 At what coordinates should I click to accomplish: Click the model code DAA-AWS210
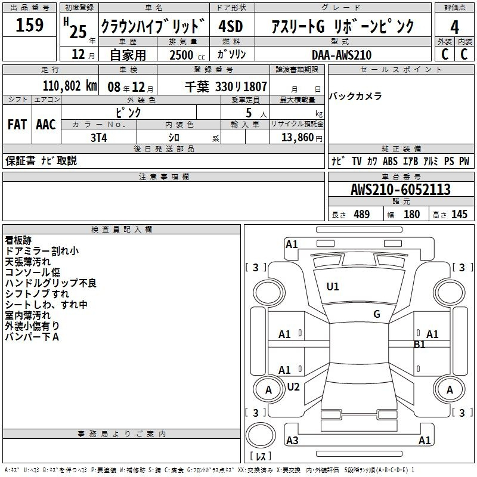pos(342,55)
